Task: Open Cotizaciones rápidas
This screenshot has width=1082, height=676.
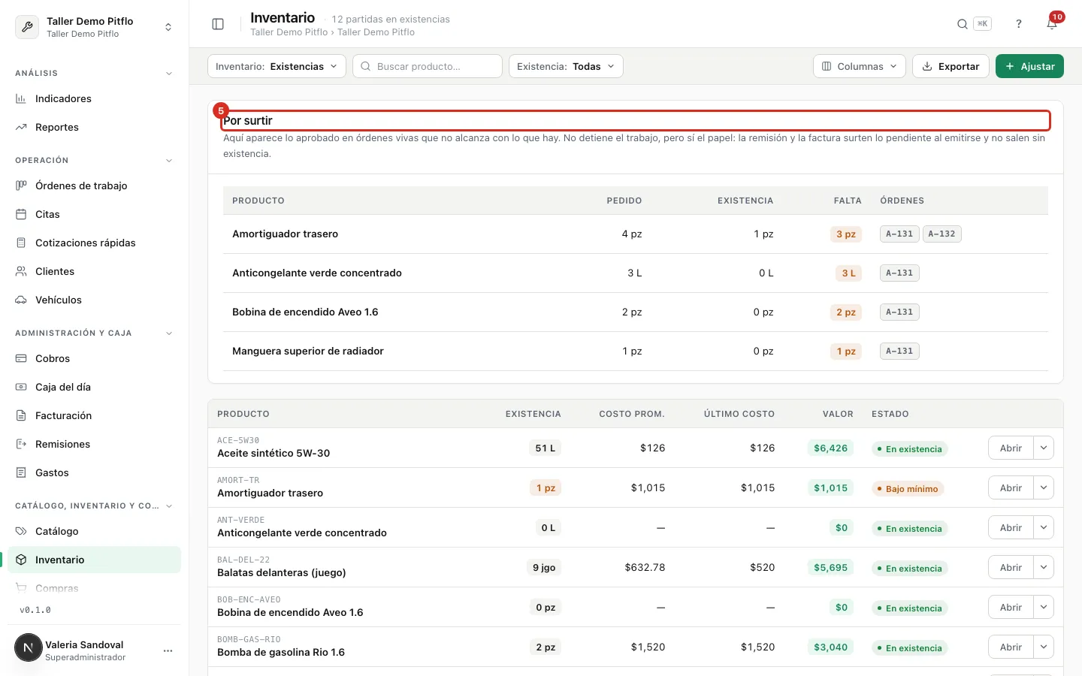Action: pos(94,243)
